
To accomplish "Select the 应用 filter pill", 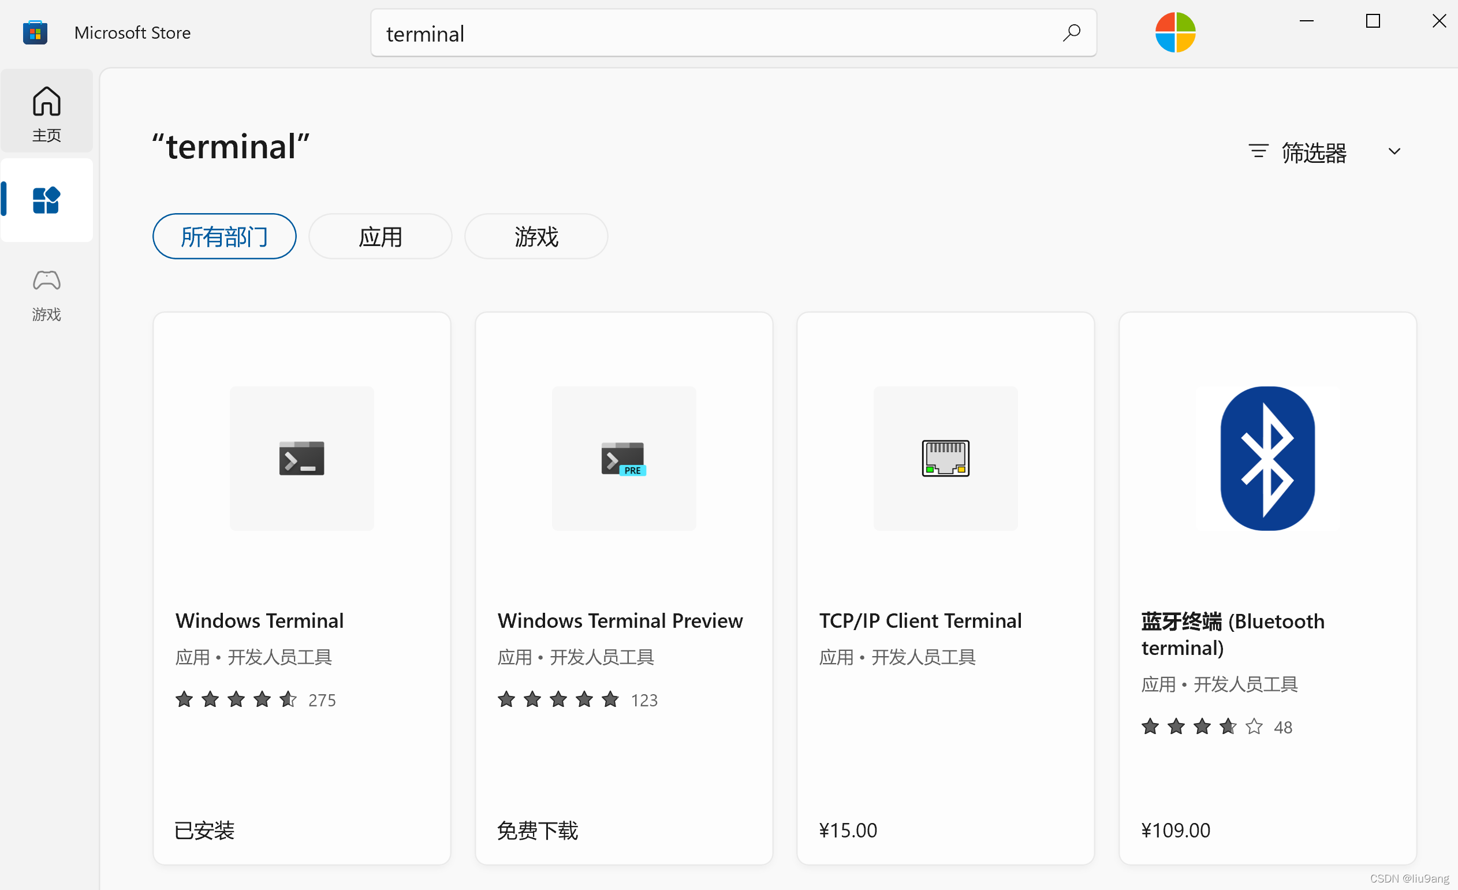I will [x=381, y=237].
